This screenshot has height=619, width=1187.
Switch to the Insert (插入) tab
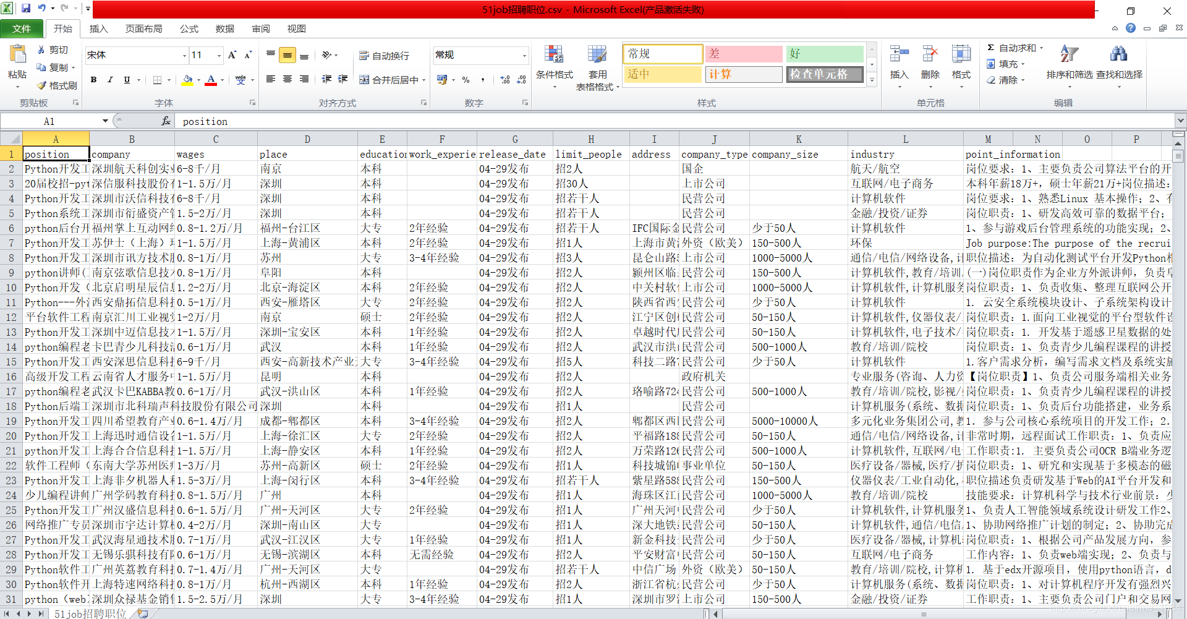click(98, 29)
